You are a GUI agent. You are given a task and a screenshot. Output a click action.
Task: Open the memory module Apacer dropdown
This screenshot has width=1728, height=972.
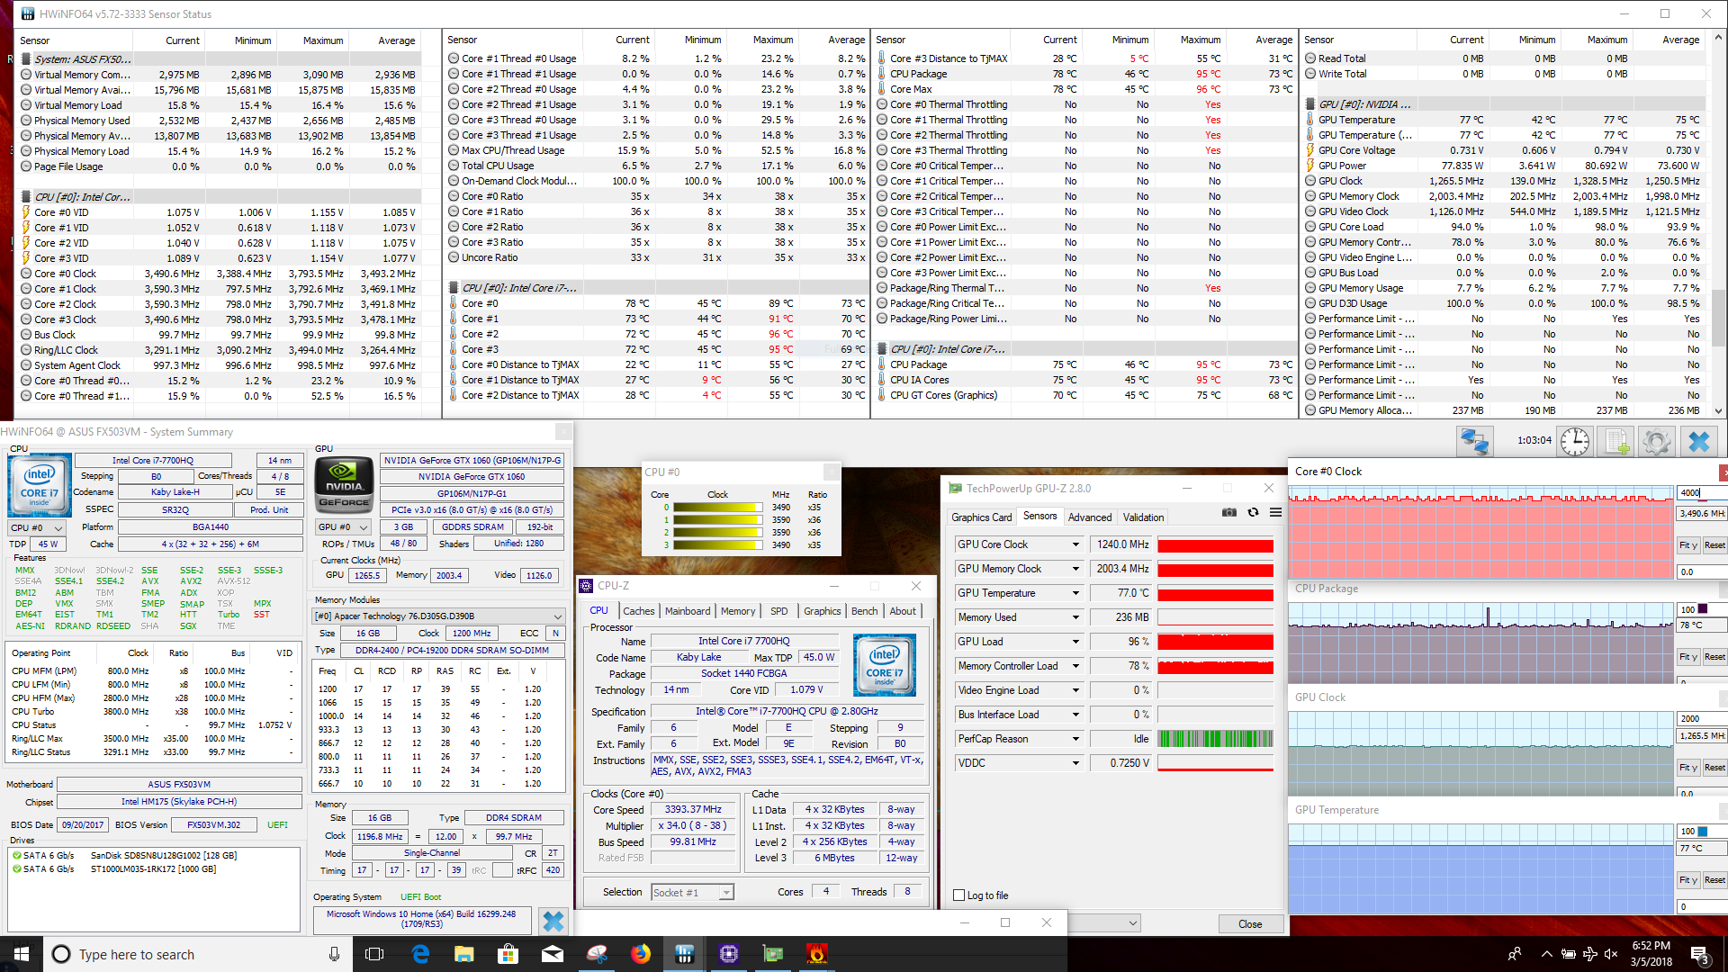(x=557, y=616)
